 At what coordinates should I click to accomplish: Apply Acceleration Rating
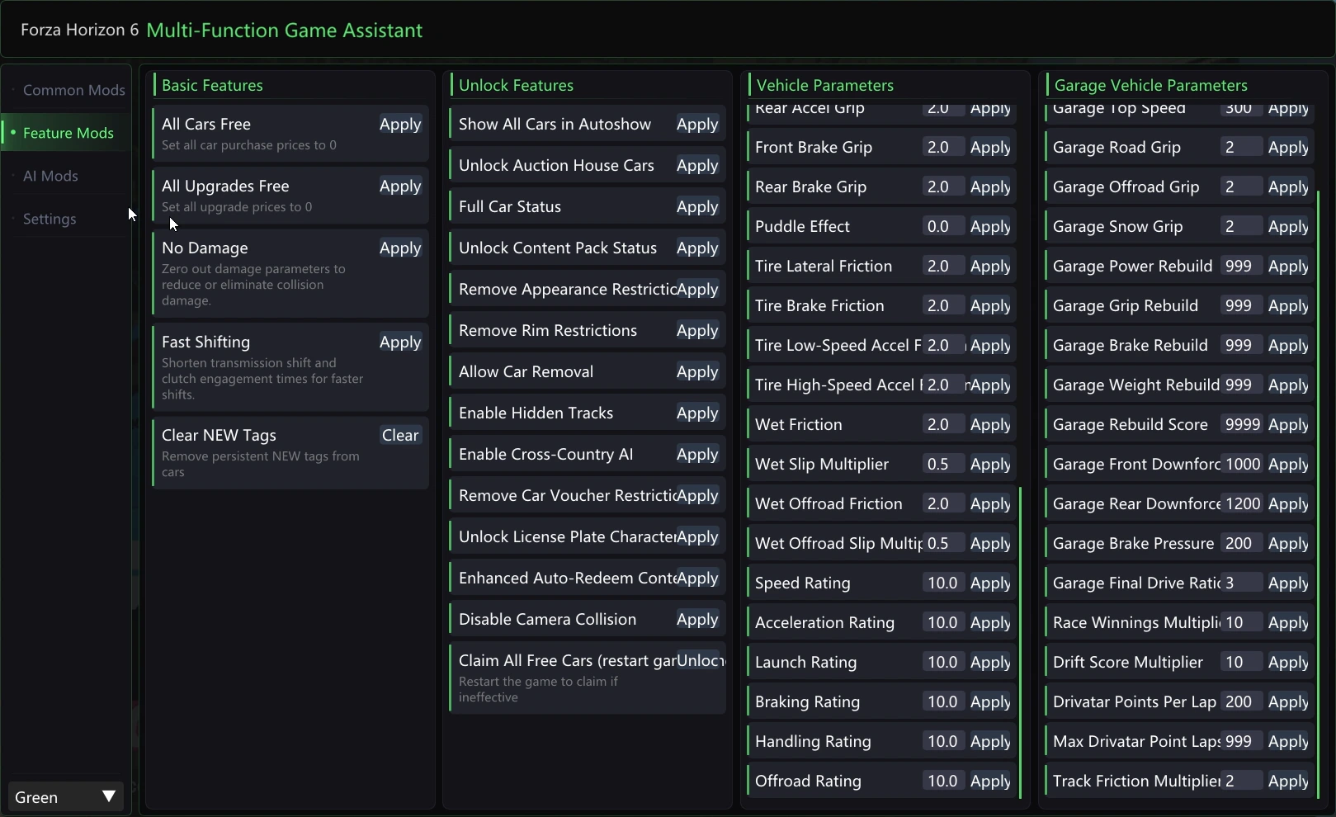pos(990,622)
